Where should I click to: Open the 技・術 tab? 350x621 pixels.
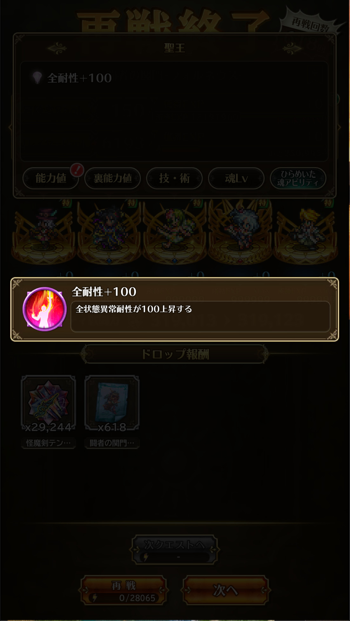(174, 178)
